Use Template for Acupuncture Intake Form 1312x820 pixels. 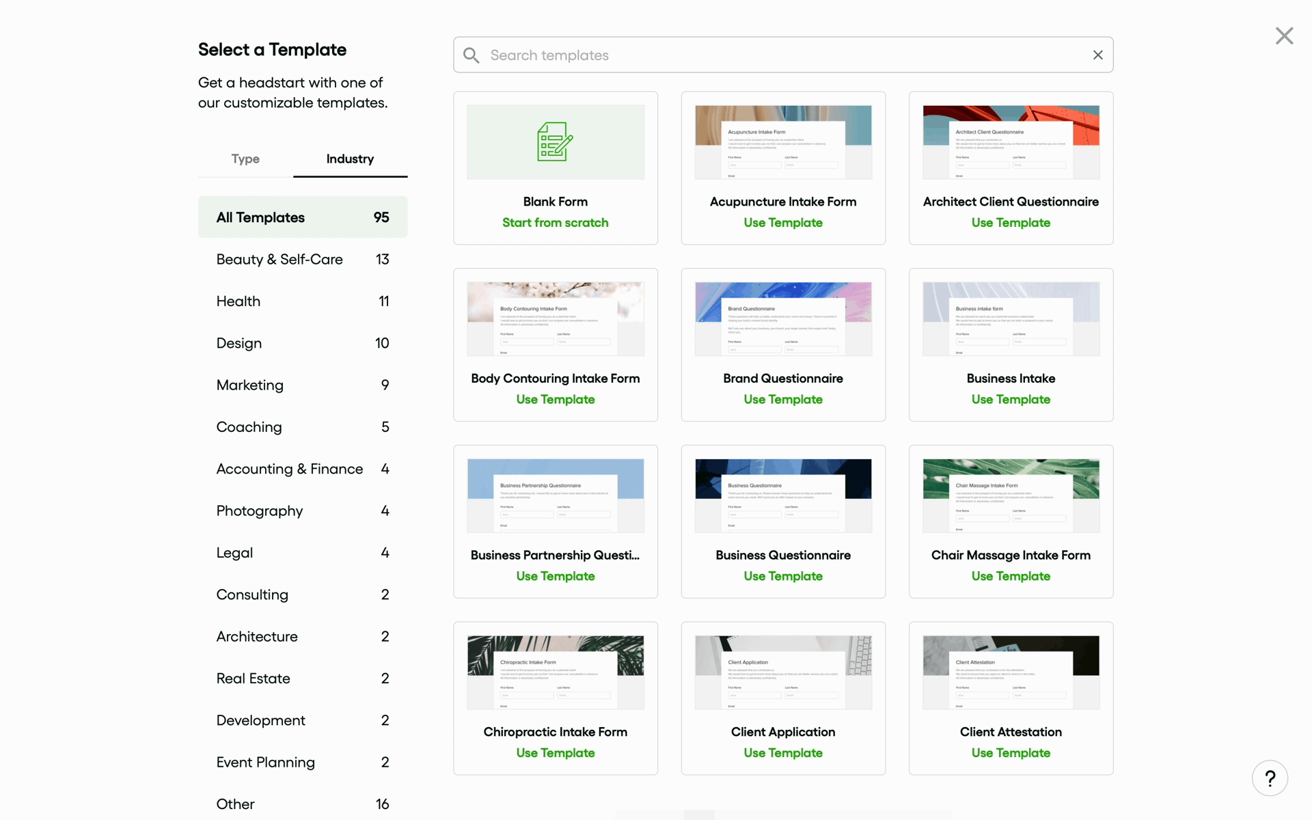click(783, 223)
